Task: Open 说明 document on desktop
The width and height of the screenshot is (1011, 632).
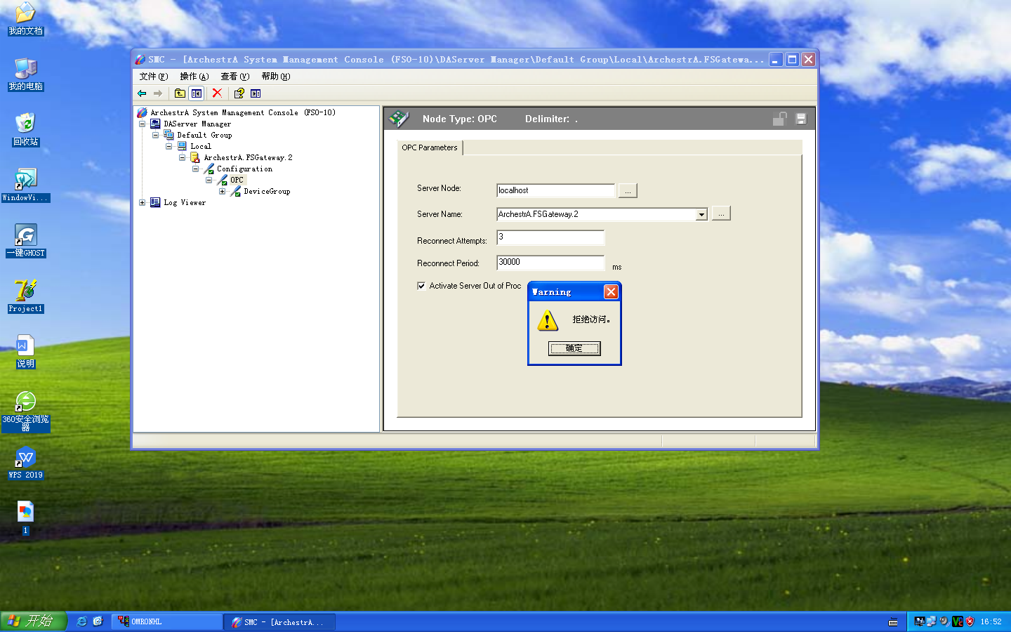Action: [26, 351]
